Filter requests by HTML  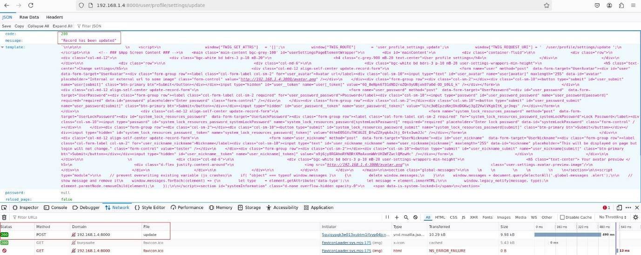(440, 217)
